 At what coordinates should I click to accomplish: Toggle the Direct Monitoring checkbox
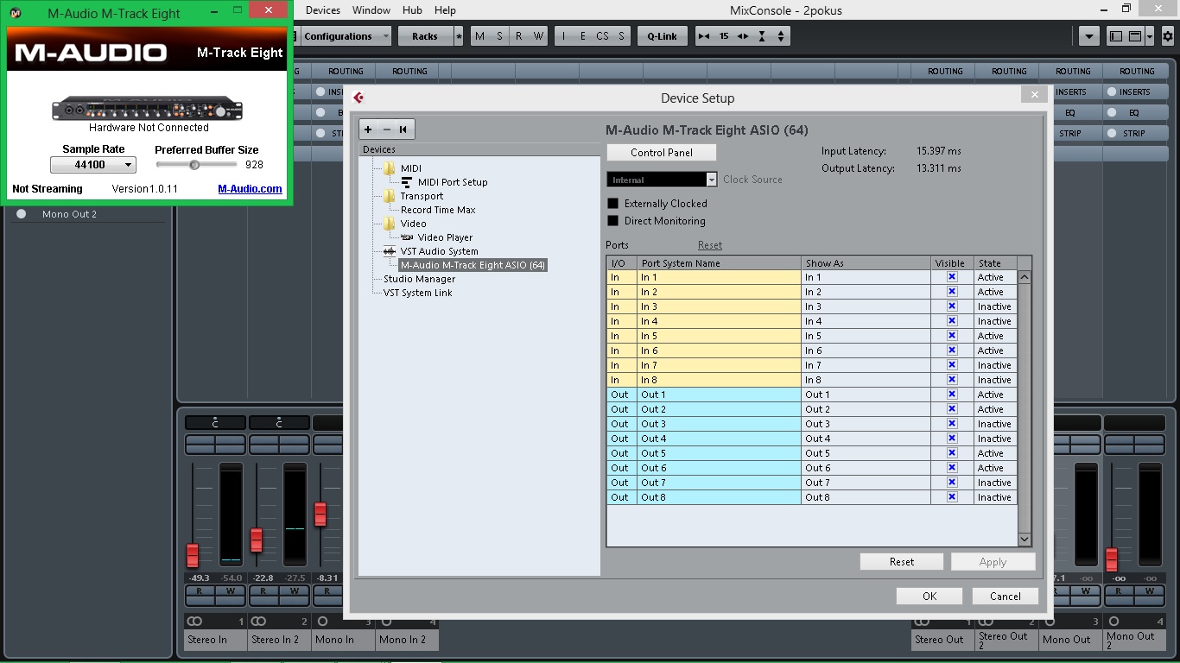click(x=613, y=221)
